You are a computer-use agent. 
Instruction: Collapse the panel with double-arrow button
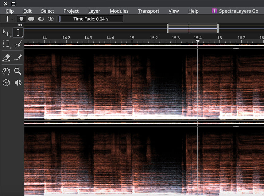point(20,25)
